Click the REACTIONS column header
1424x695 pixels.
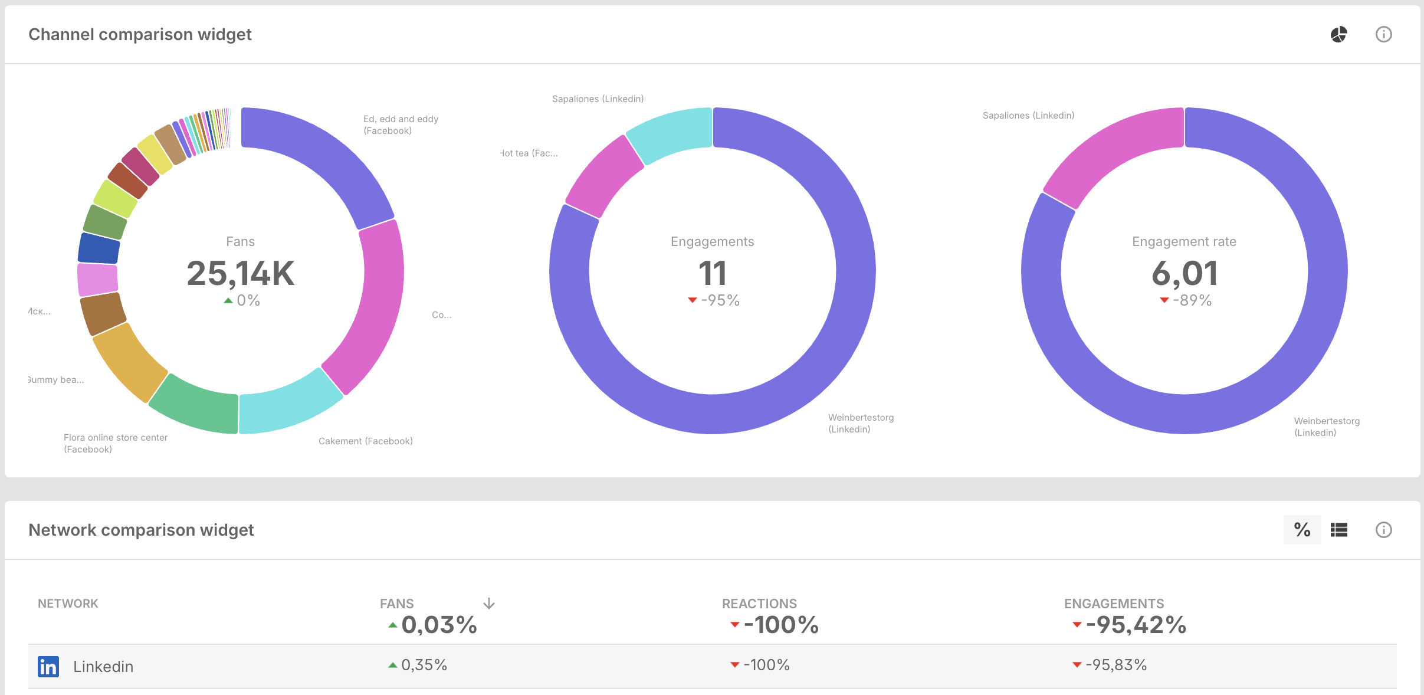[759, 604]
